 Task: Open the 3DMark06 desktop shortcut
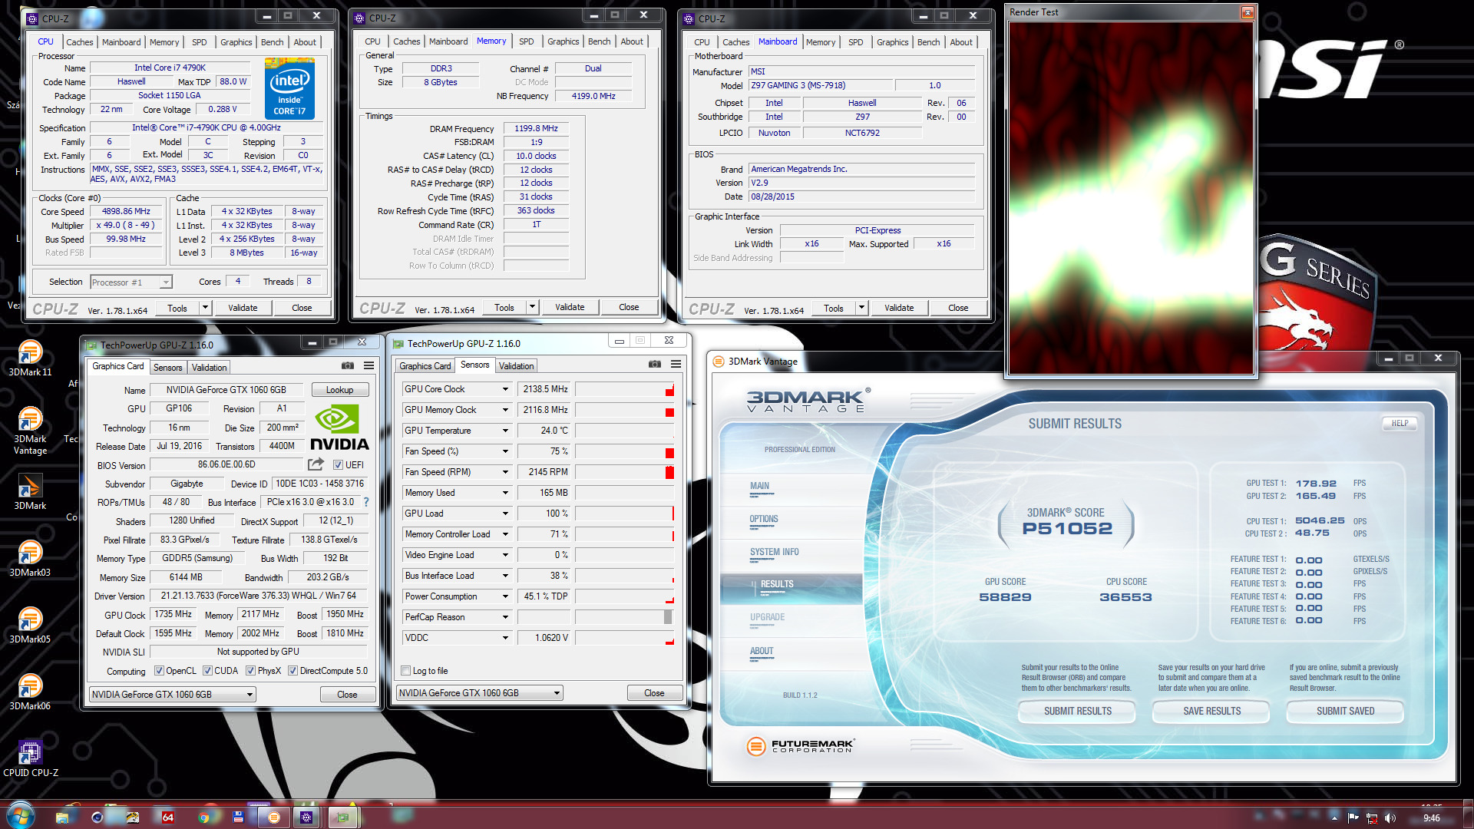point(30,686)
